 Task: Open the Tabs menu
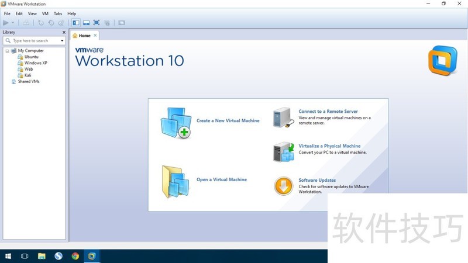[58, 13]
